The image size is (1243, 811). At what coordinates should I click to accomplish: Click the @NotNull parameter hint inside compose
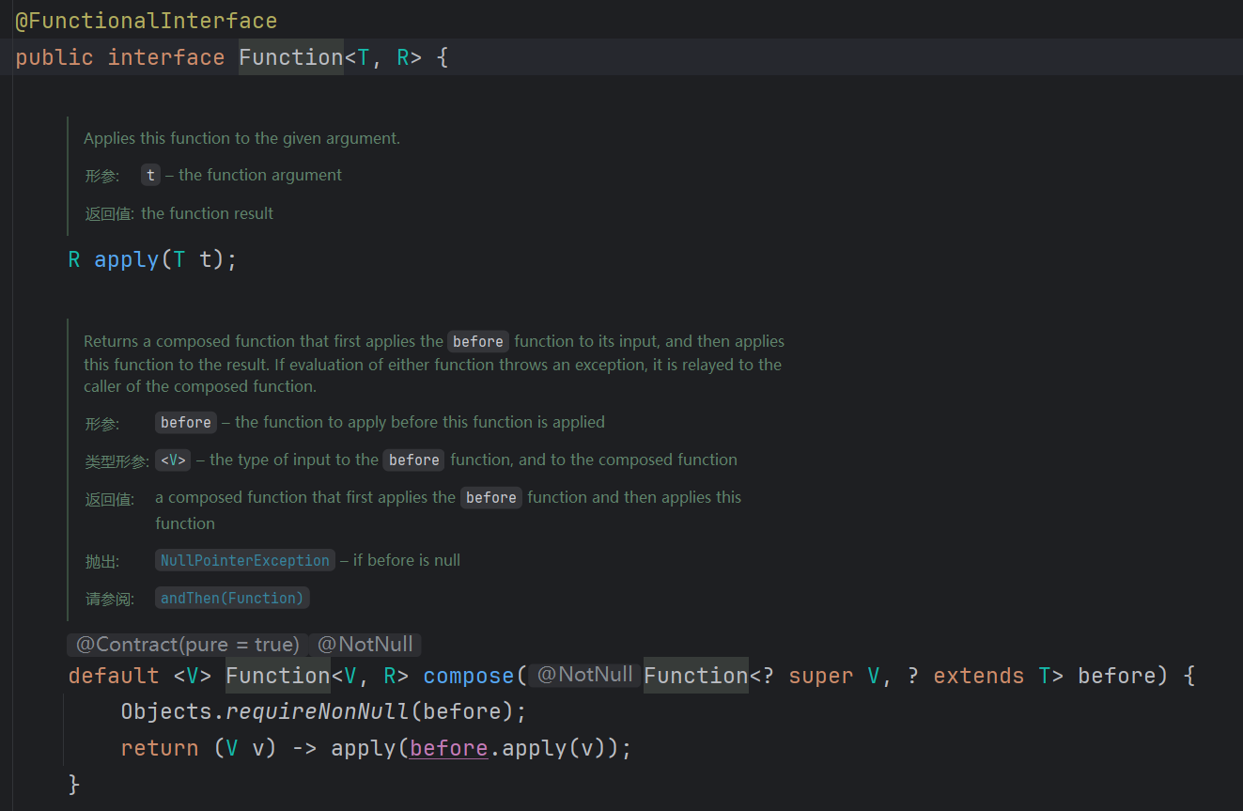pyautogui.click(x=584, y=675)
